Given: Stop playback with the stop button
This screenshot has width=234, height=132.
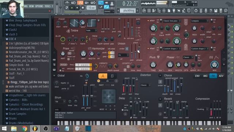Looking at the screenshot, I should click(x=77, y=8).
